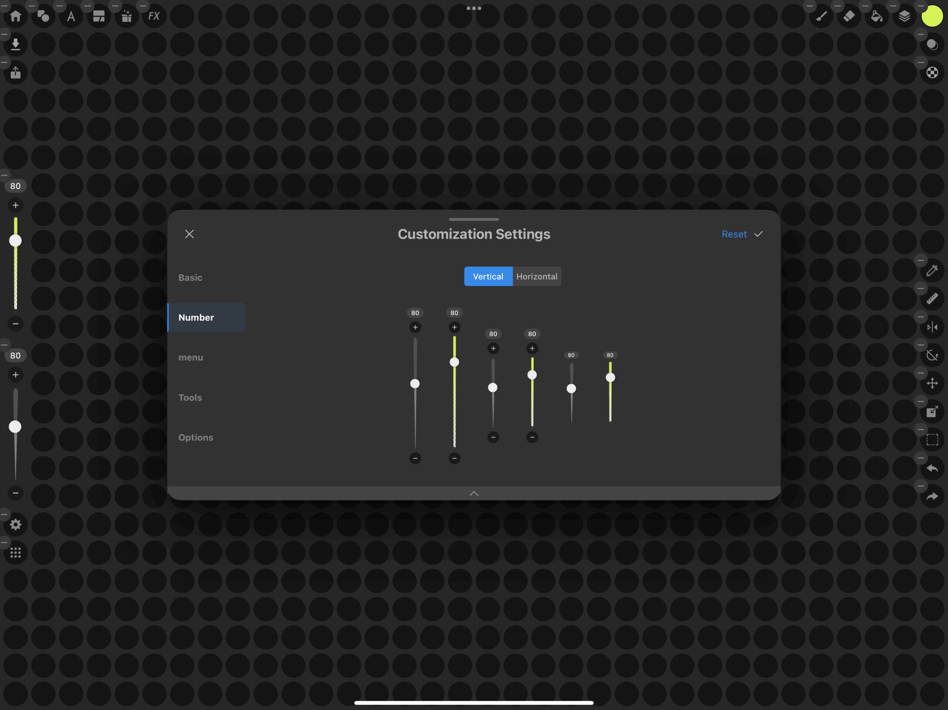The width and height of the screenshot is (948, 710).
Task: Select the Number section
Action: 206,317
